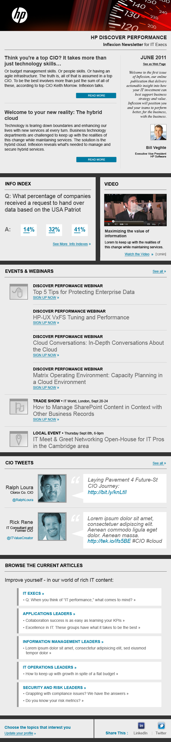
Task: Open the 360p video quality selector
Action: click(154, 224)
